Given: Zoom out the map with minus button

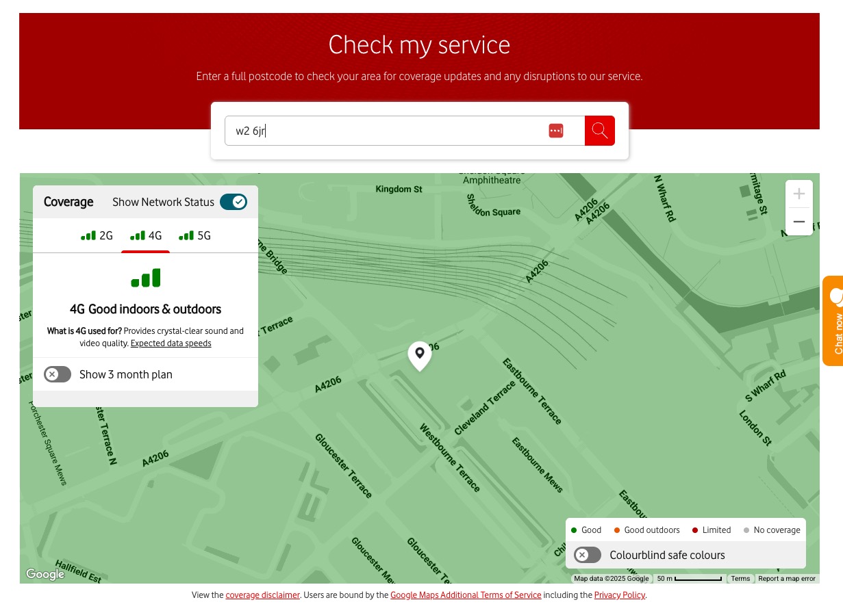Looking at the screenshot, I should tap(798, 222).
